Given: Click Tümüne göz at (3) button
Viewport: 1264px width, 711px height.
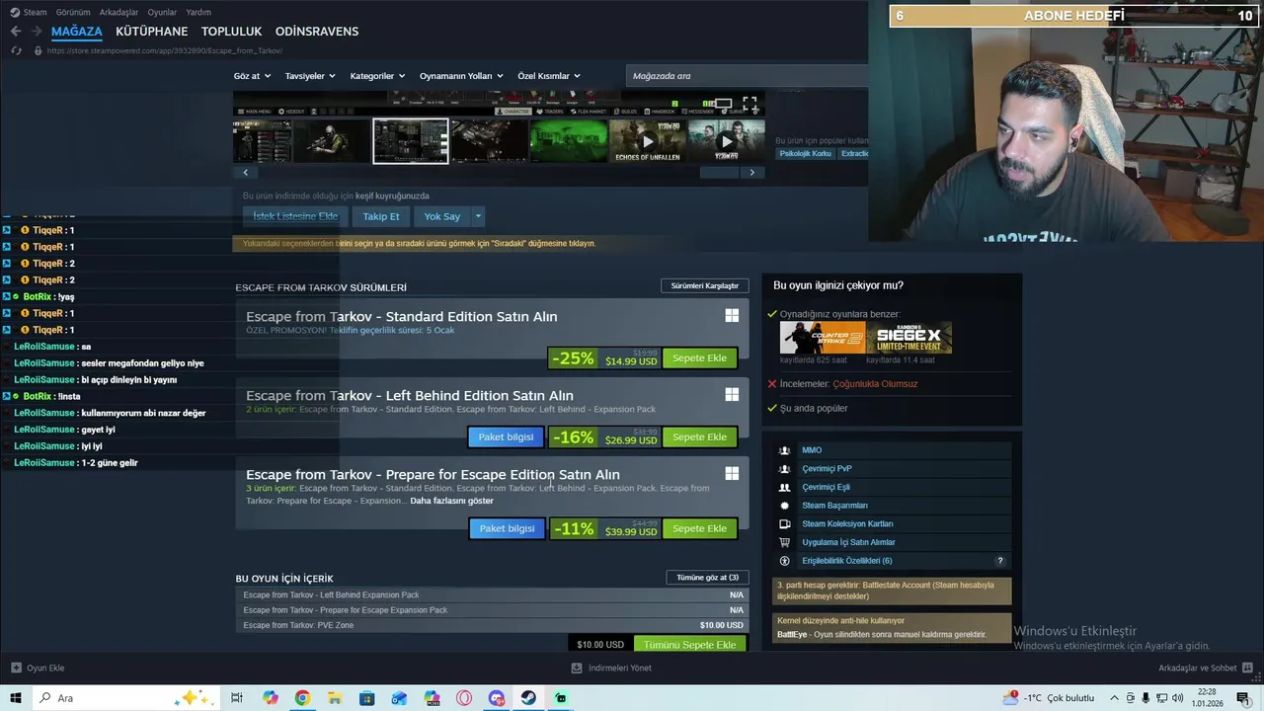Looking at the screenshot, I should (707, 578).
